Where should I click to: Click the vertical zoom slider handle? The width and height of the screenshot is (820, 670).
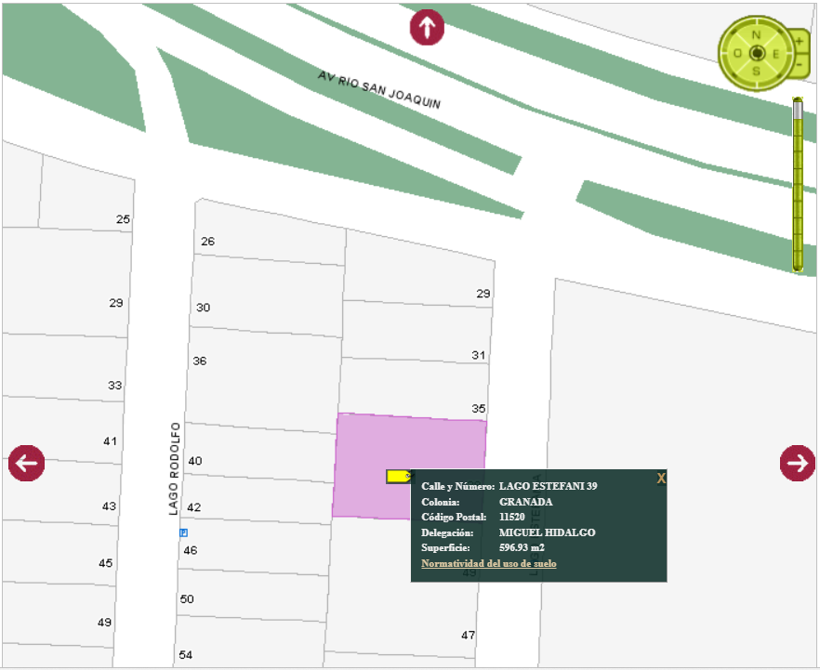click(798, 108)
